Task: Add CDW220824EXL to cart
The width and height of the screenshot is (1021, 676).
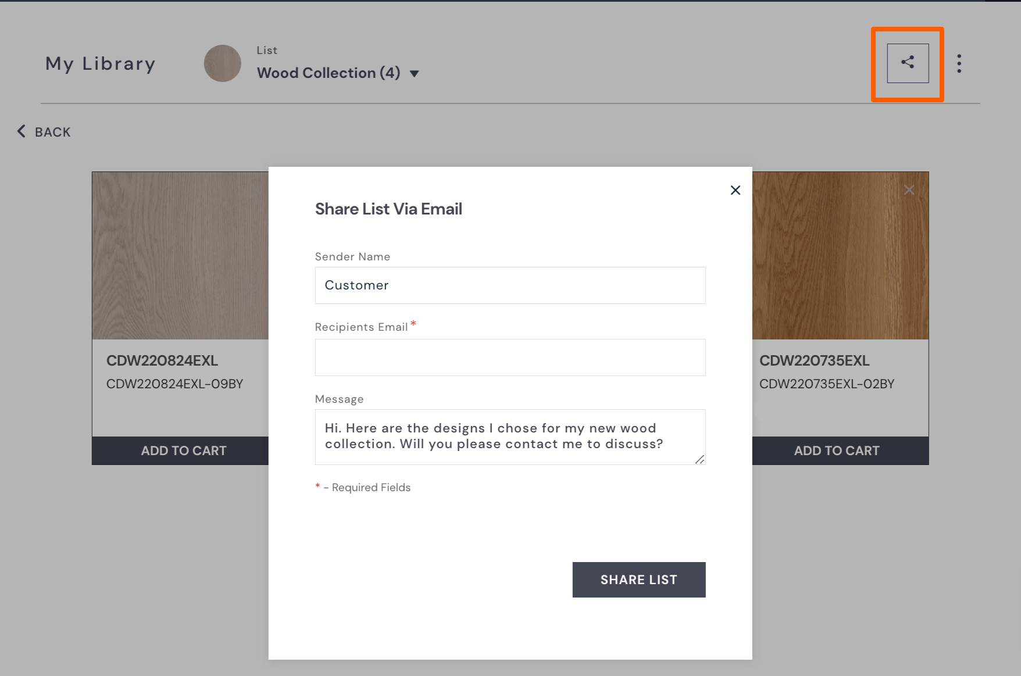Action: pyautogui.click(x=183, y=450)
